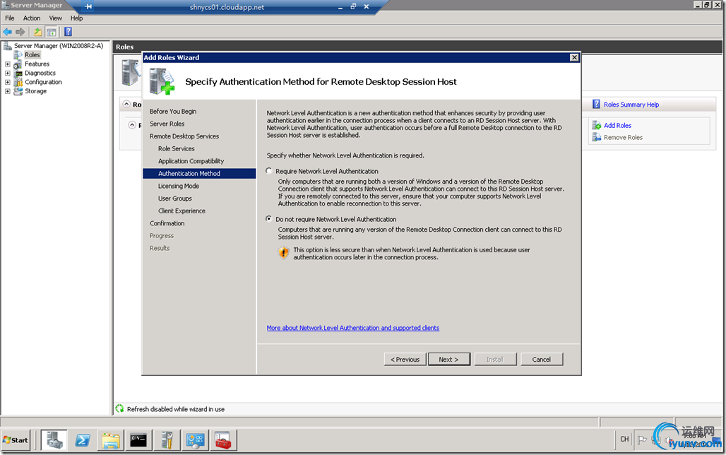
Task: Expand the Configuration tree node
Action: 7,82
